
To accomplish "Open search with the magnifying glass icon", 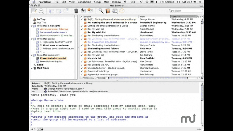I will click(x=101, y=11).
